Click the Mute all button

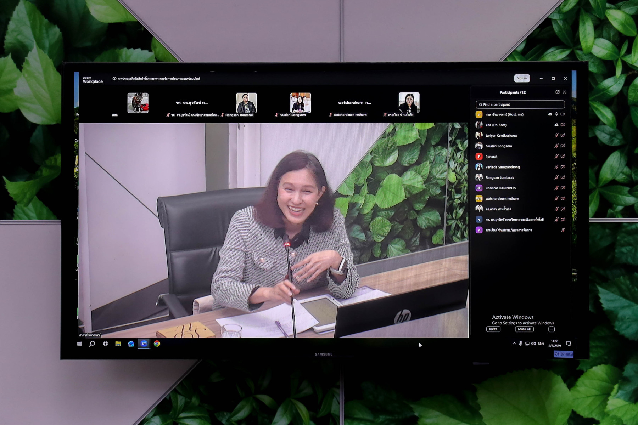(524, 329)
